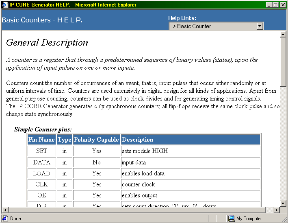The height and width of the screenshot is (223, 288).
Task: Open the Help Links dropdown arrow
Action: [260, 26]
